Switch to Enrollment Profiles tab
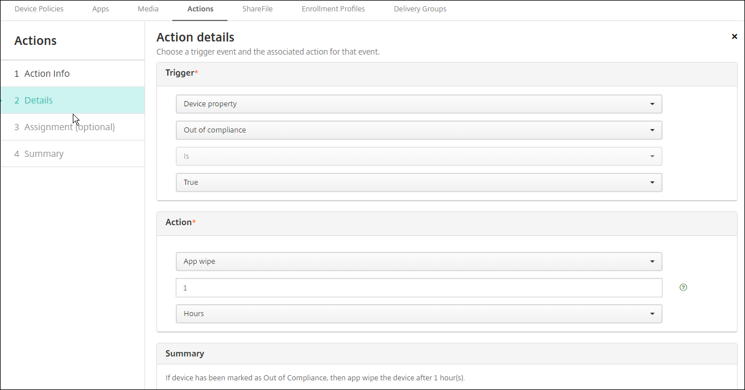The width and height of the screenshot is (745, 390). [x=333, y=9]
